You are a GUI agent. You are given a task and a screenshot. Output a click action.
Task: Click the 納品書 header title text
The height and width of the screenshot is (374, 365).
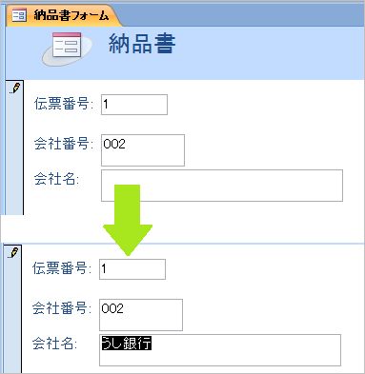[x=142, y=44]
